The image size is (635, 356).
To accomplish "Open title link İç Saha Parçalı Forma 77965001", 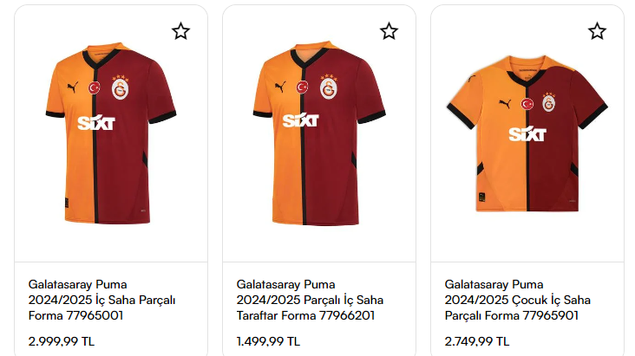I will click(102, 300).
